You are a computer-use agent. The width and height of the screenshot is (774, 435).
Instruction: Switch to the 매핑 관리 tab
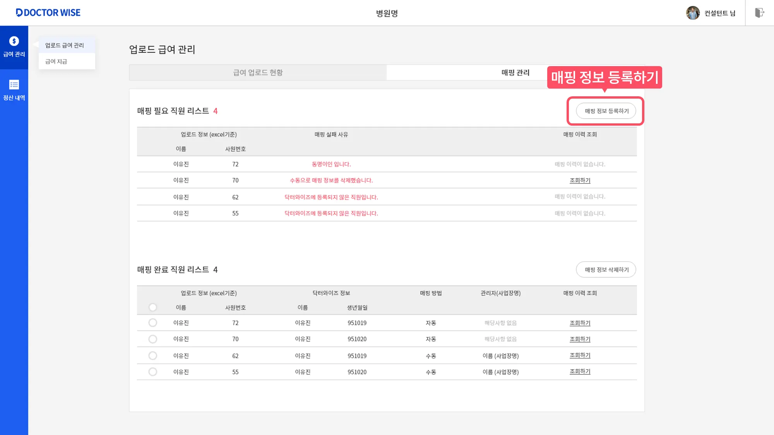pos(515,73)
